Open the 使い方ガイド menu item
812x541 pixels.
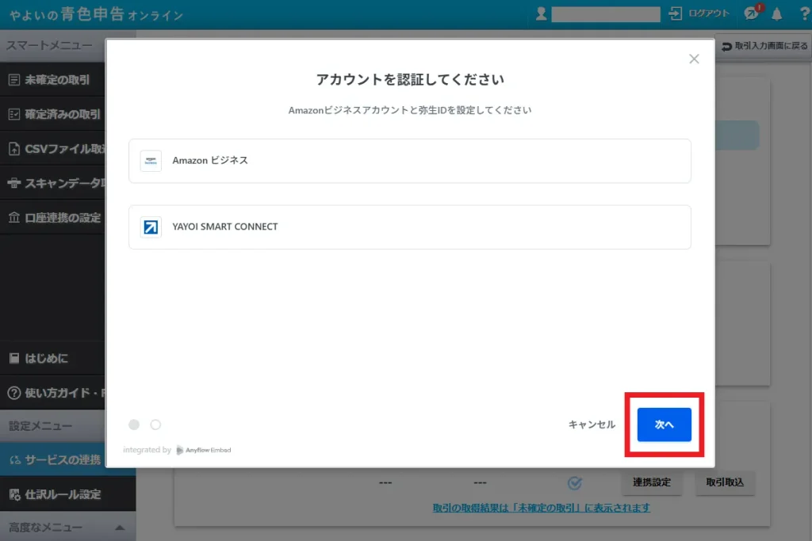[52, 393]
